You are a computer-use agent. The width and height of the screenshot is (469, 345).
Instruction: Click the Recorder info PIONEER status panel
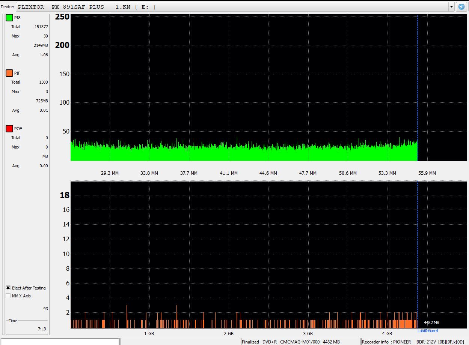tap(414, 342)
